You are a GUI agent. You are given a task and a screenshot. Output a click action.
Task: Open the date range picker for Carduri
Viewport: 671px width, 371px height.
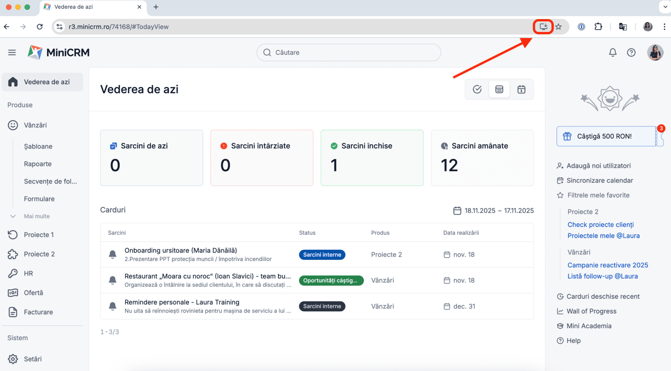(x=493, y=211)
